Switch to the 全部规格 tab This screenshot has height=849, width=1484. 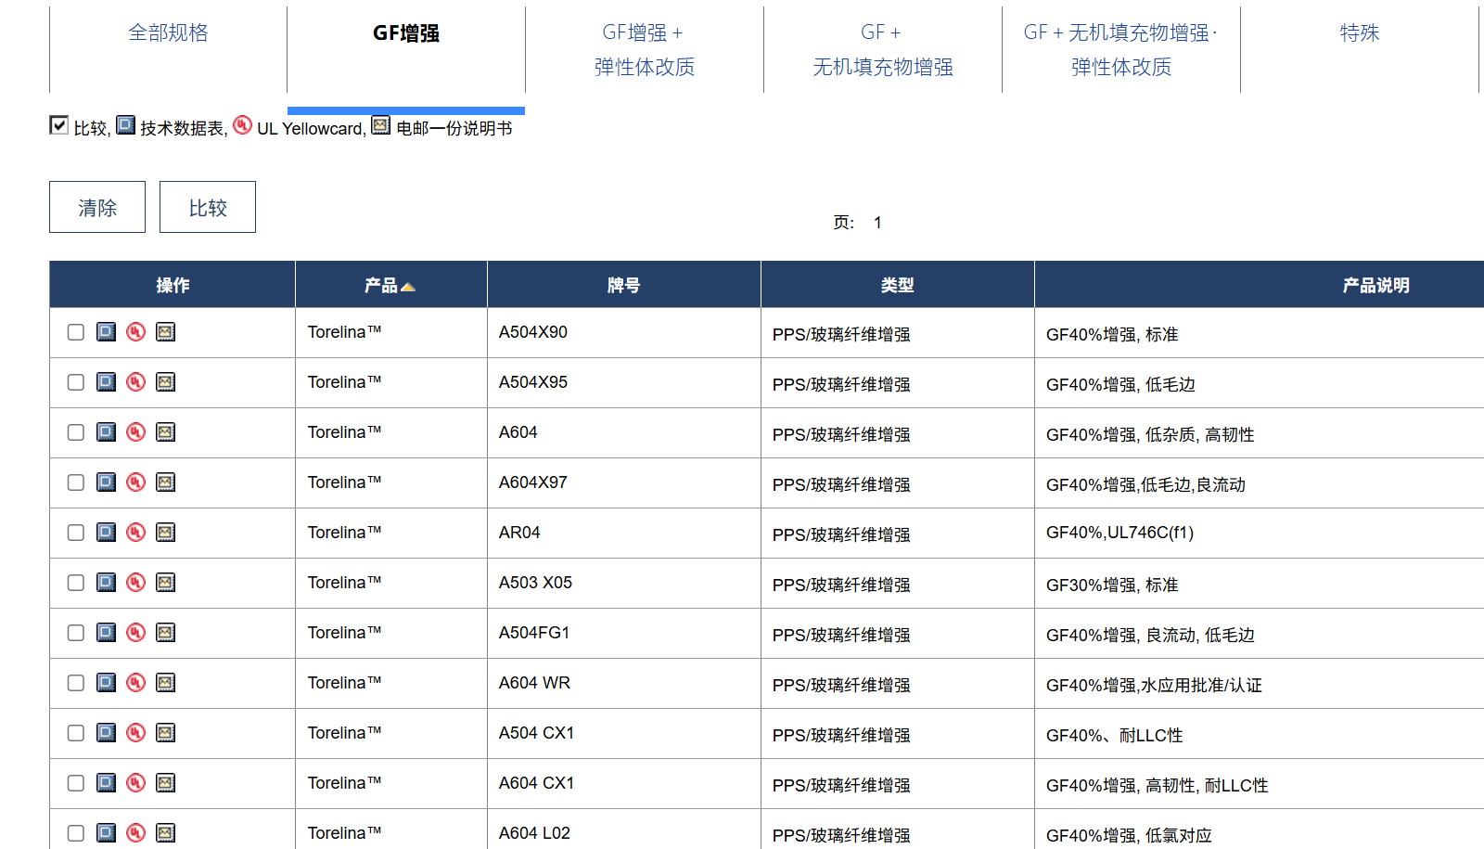pyautogui.click(x=168, y=33)
